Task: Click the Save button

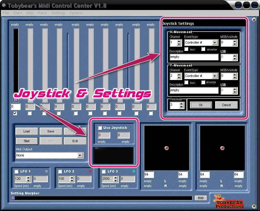Action: (51, 131)
